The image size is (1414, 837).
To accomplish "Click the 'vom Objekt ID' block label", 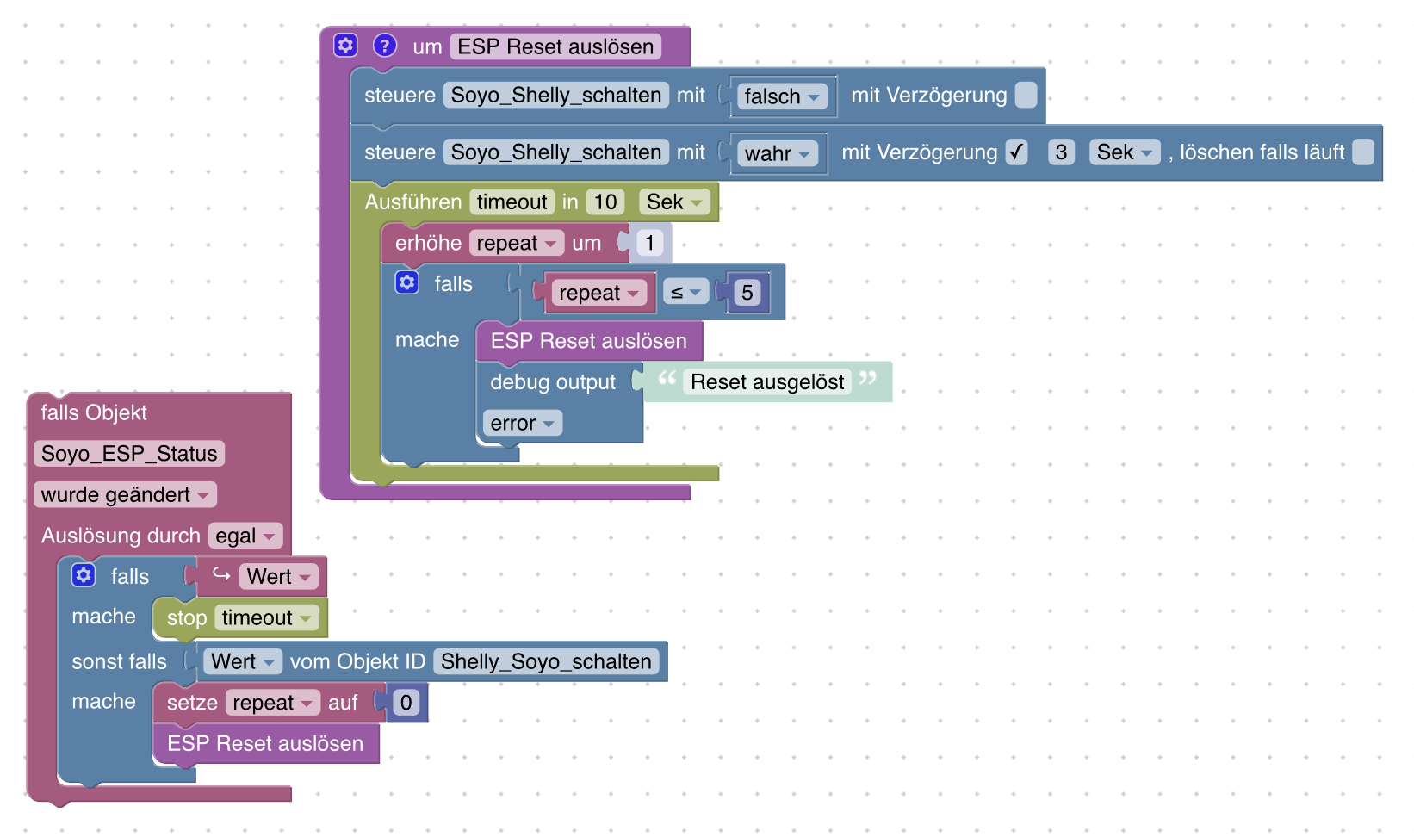I will pos(357,662).
